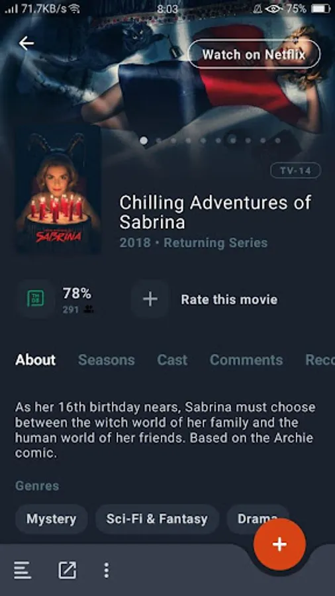This screenshot has width=335, height=596.
Task: Open the left-aligned menu icon in bottom bar
Action: tap(23, 570)
